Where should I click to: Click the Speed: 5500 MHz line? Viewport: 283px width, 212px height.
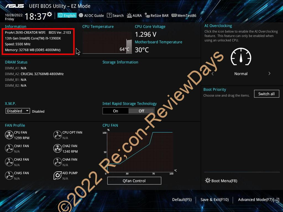point(18,44)
